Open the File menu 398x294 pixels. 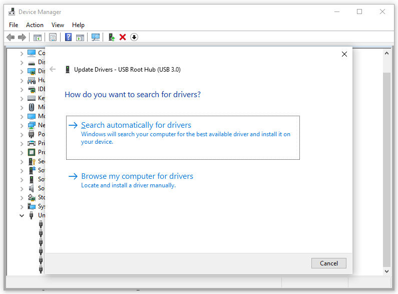[x=14, y=25]
